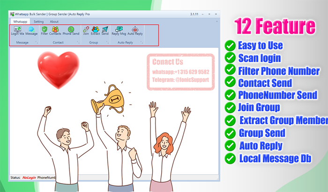The width and height of the screenshot is (328, 192).
Task: Open the Contacts tool
Action: [x=55, y=31]
